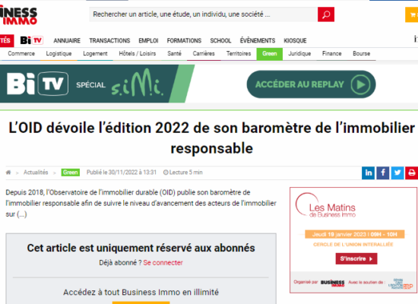Select the Commerce category tab
The height and width of the screenshot is (304, 418).
[21, 54]
